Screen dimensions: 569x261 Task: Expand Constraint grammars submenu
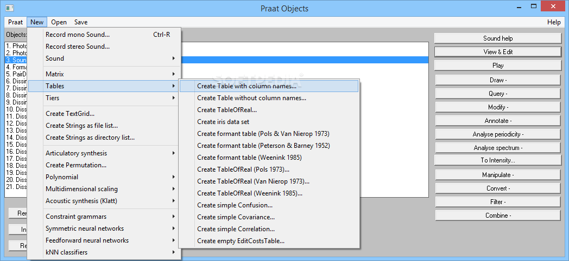(104, 217)
